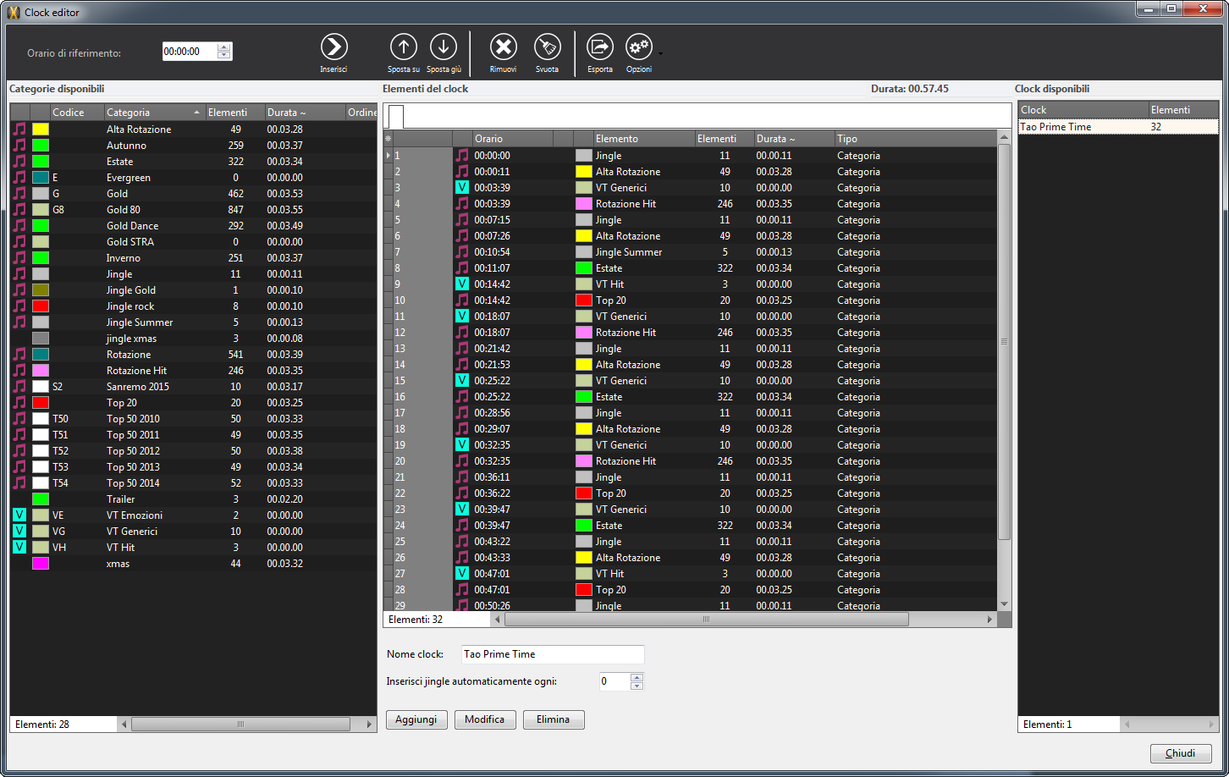This screenshot has height=777, width=1229.
Task: Click the music note icon of Evergreen category
Action: click(x=19, y=178)
